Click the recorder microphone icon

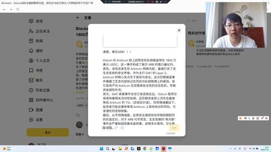(x=109, y=2)
